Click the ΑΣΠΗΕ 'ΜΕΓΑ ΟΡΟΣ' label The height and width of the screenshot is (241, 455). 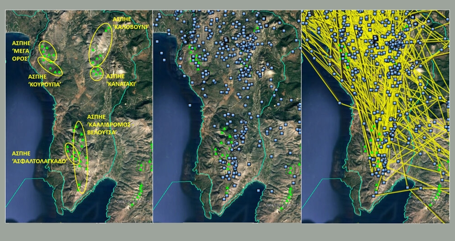[22, 51]
